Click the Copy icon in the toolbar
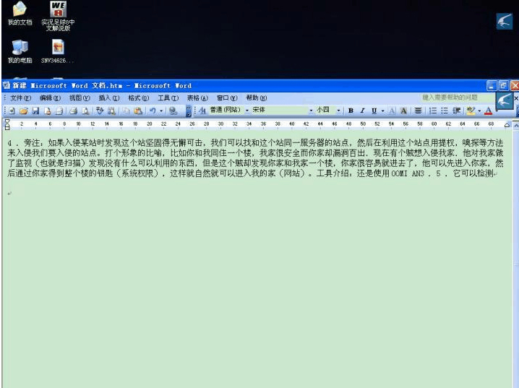 pos(126,111)
